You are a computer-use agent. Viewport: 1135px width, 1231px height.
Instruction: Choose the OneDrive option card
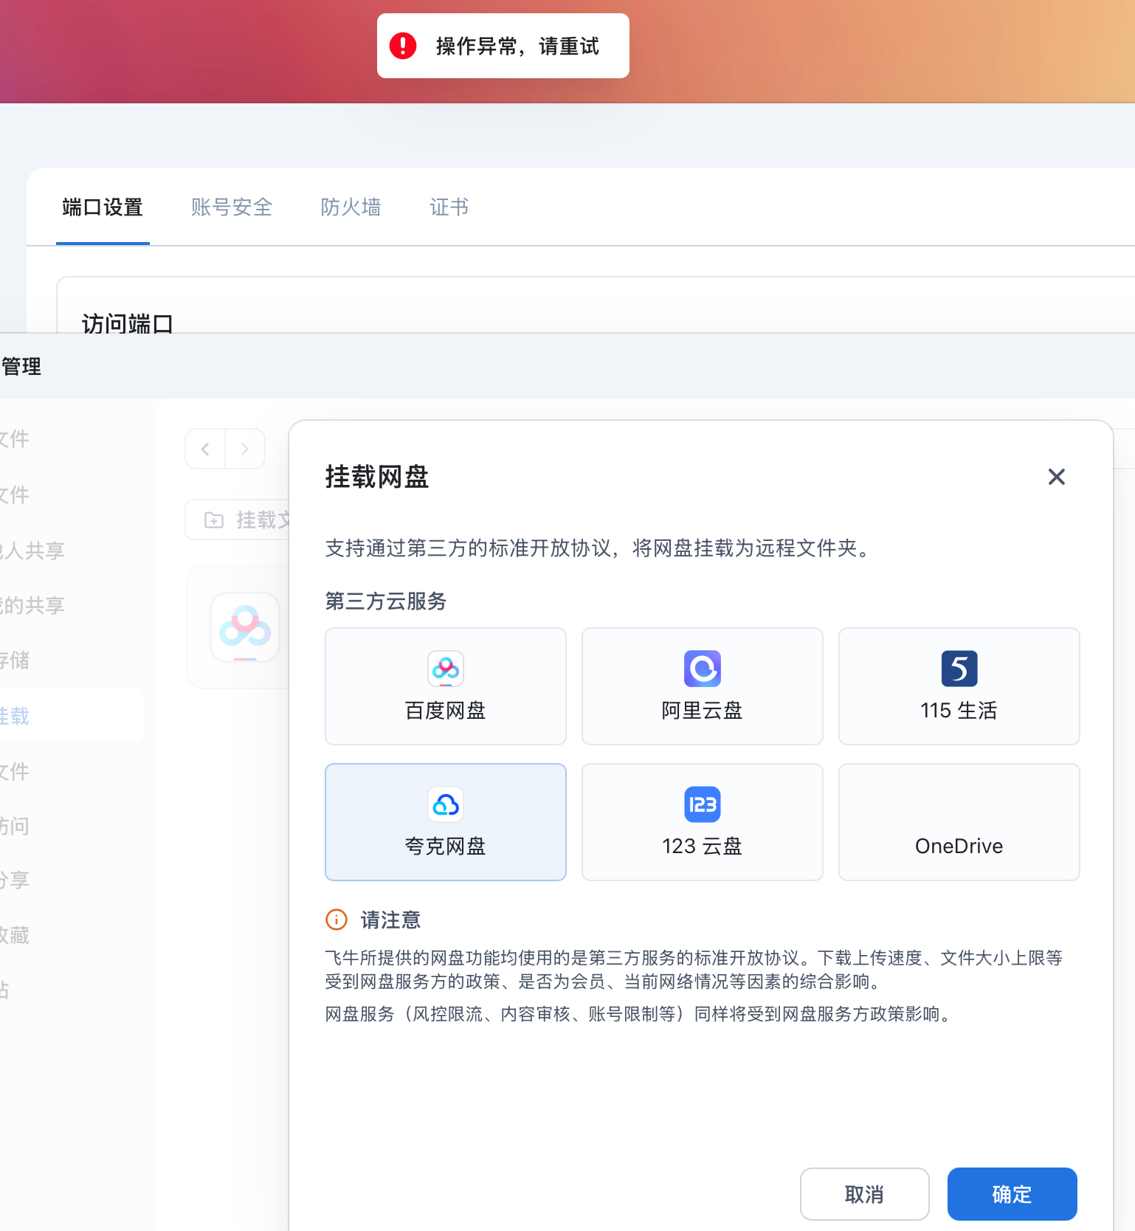tap(959, 822)
